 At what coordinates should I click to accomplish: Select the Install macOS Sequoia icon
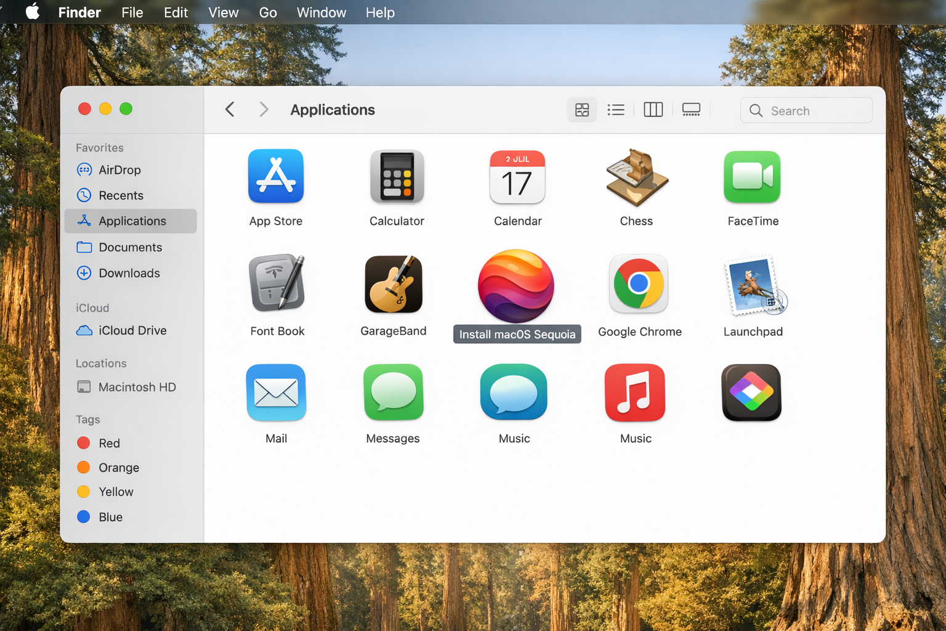click(x=516, y=286)
